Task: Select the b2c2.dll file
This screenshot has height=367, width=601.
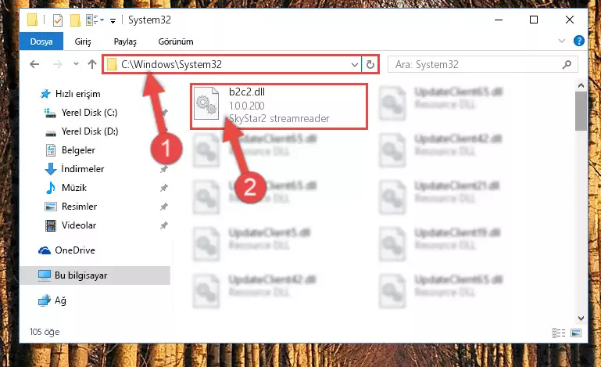Action: pos(279,106)
